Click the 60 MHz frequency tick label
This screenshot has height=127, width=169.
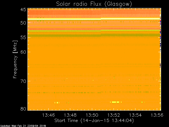click(23, 52)
